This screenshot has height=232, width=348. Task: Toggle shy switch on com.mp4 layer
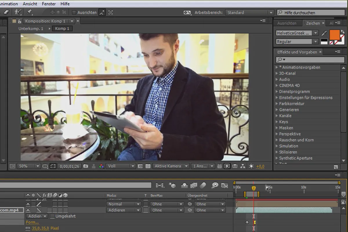[28, 210]
